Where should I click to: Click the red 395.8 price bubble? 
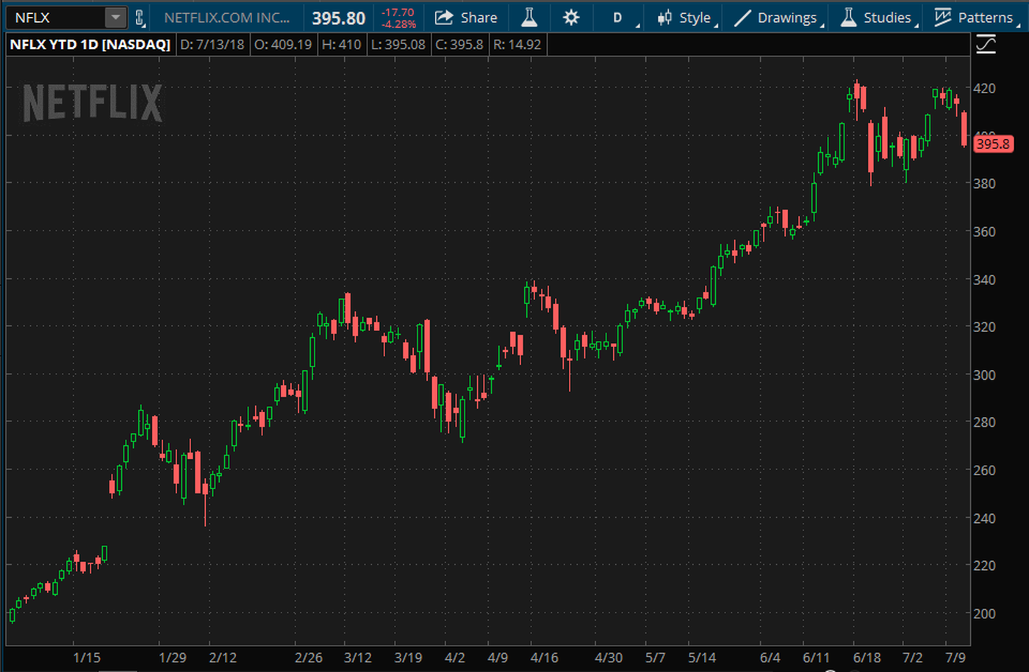[993, 144]
